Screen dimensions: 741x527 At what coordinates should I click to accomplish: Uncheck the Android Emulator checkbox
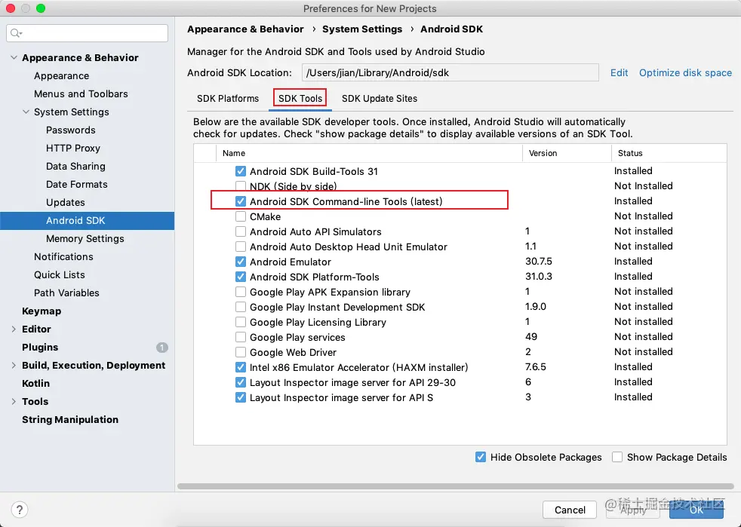point(241,262)
